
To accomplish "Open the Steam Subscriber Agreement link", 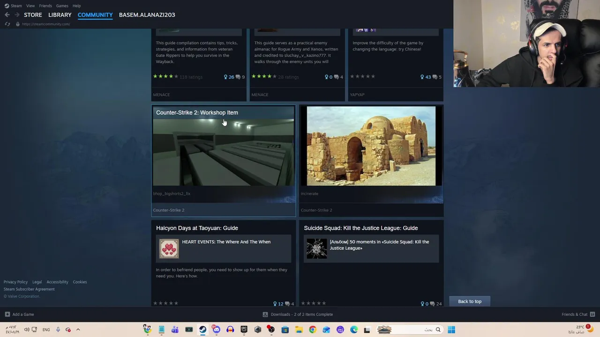I will click(x=29, y=289).
